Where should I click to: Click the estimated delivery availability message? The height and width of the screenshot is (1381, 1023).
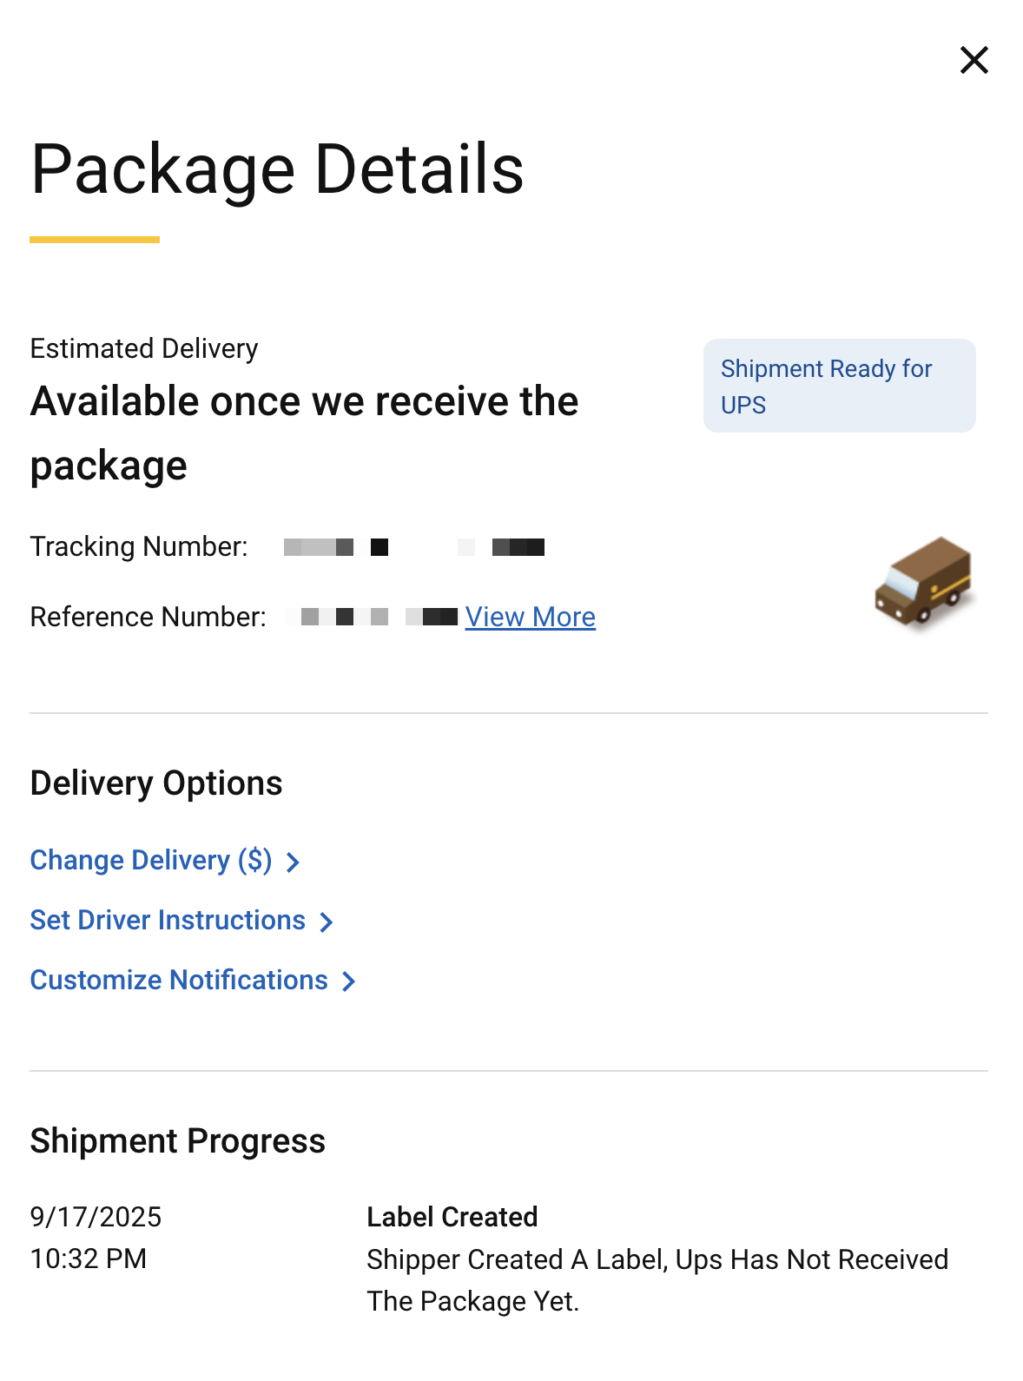point(304,433)
